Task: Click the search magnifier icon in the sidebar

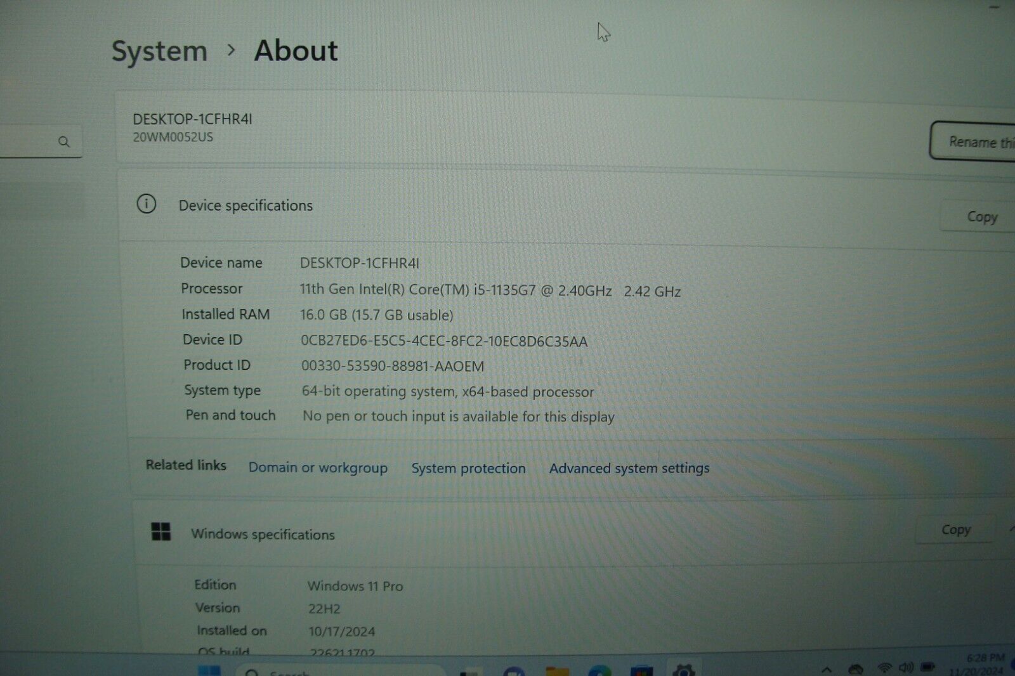Action: [64, 141]
